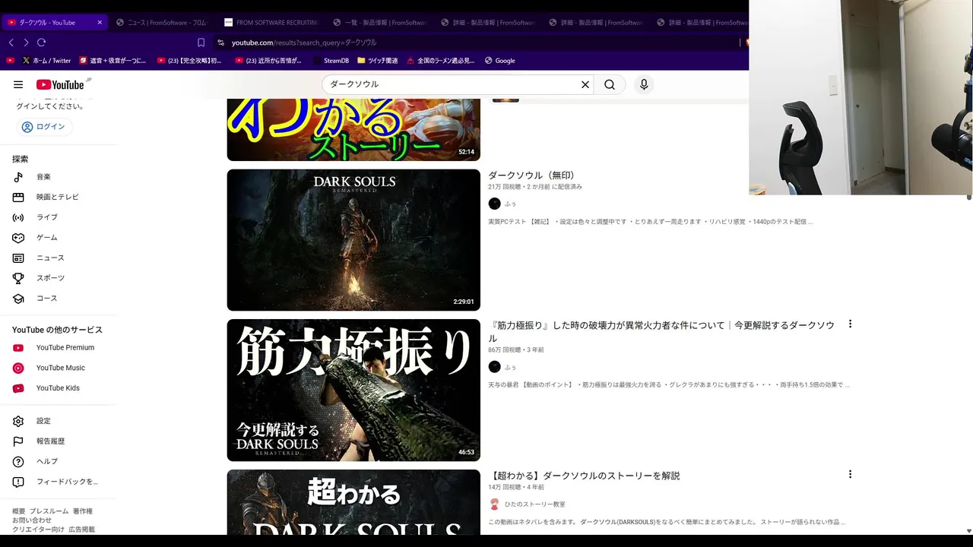
Task: Open more options for 筋力極振り video
Action: [x=850, y=324]
